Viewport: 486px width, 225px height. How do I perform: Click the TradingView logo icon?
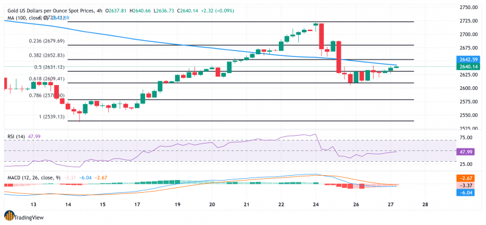(9, 216)
